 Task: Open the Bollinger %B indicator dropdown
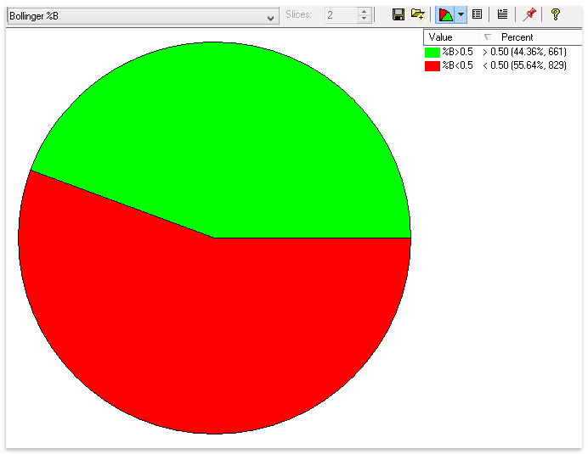pos(143,16)
